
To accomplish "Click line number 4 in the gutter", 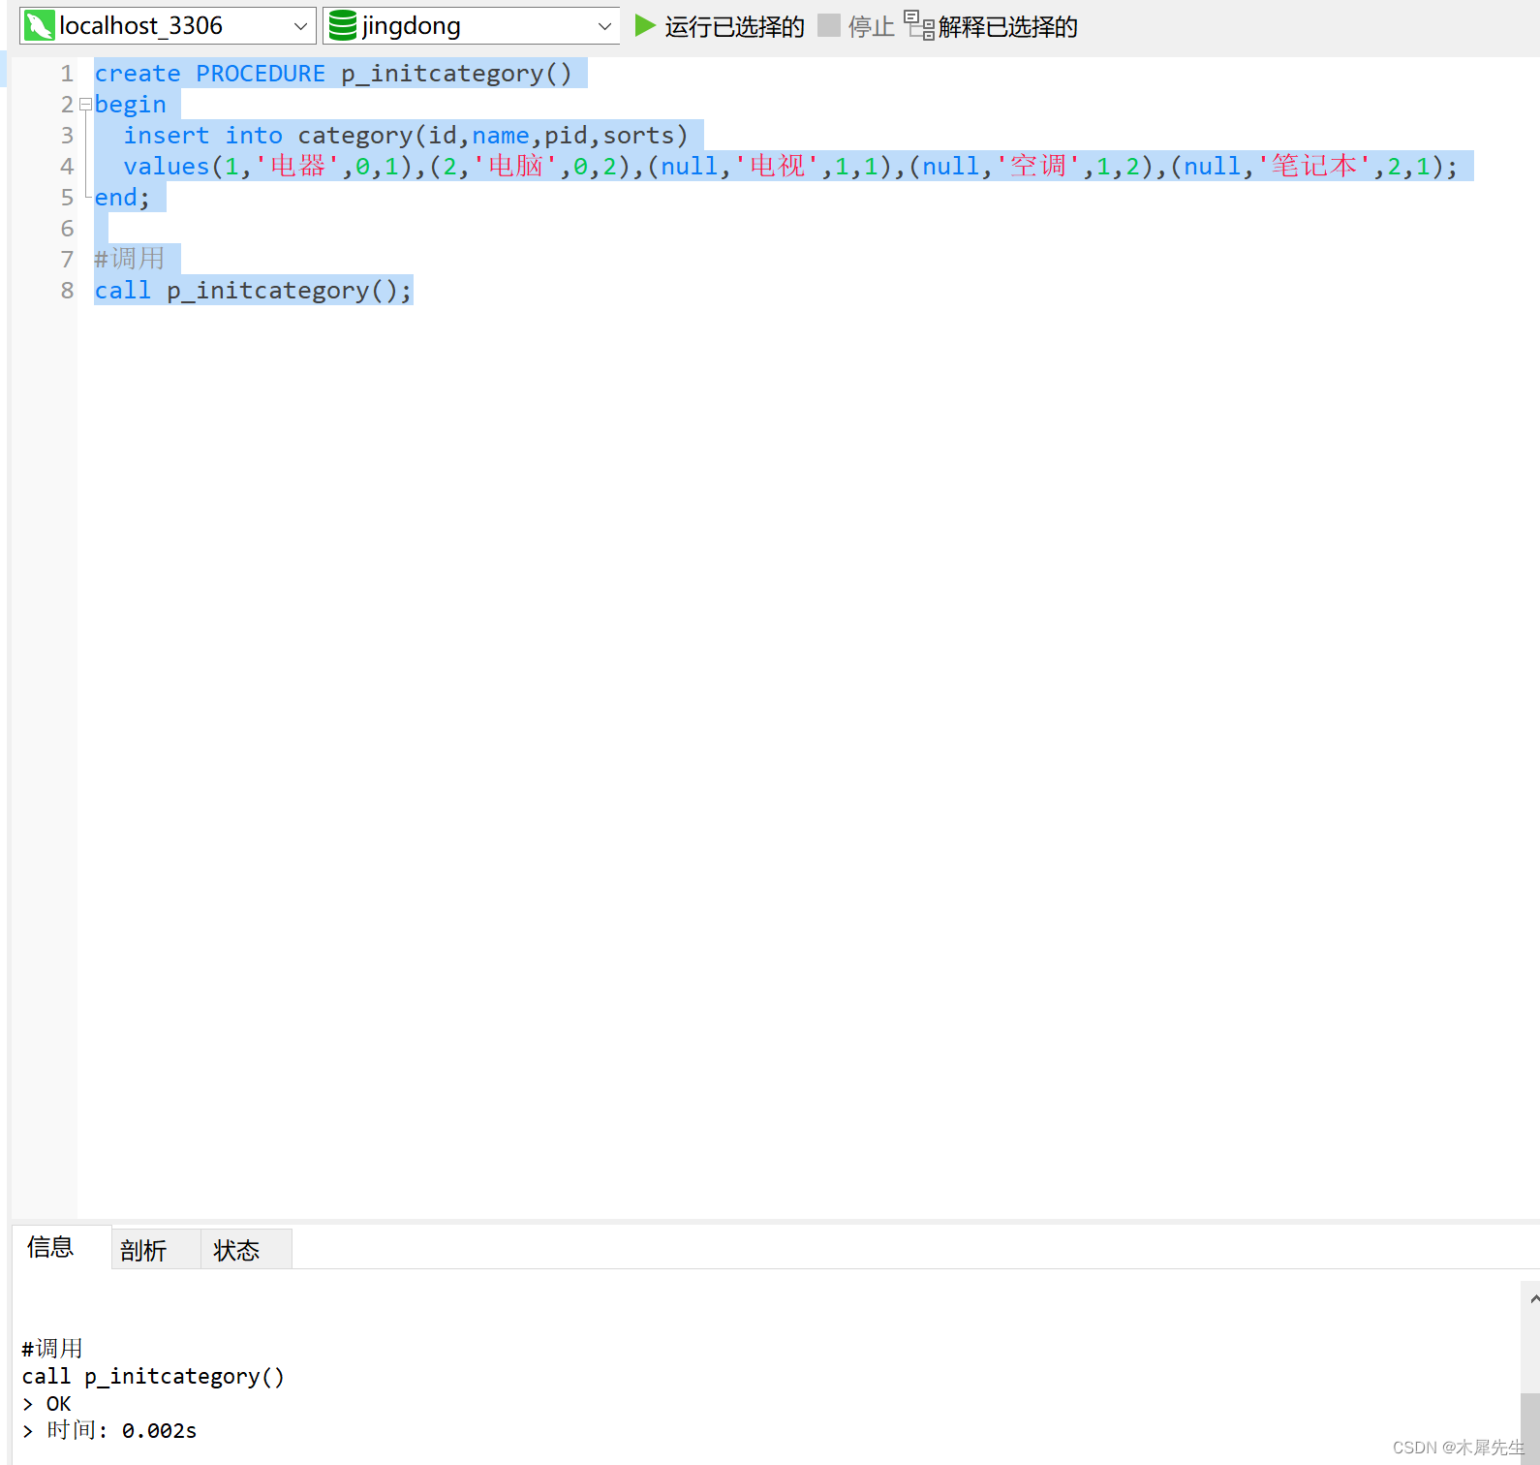I will 67,167.
